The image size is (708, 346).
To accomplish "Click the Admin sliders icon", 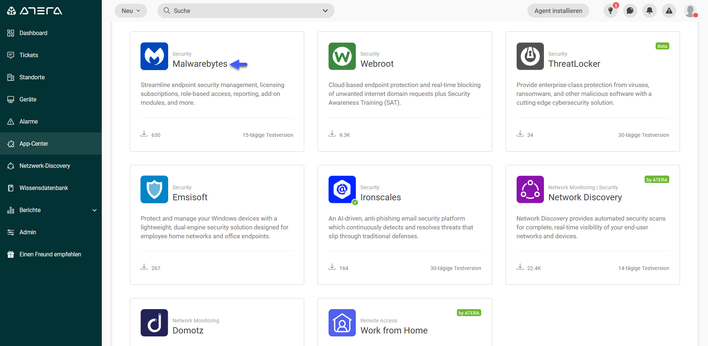I will [x=11, y=232].
